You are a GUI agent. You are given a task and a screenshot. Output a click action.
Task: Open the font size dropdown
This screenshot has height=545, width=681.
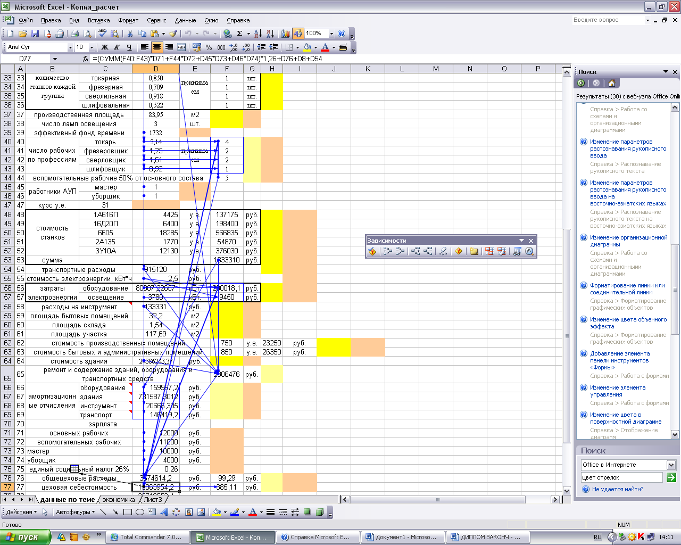point(92,47)
